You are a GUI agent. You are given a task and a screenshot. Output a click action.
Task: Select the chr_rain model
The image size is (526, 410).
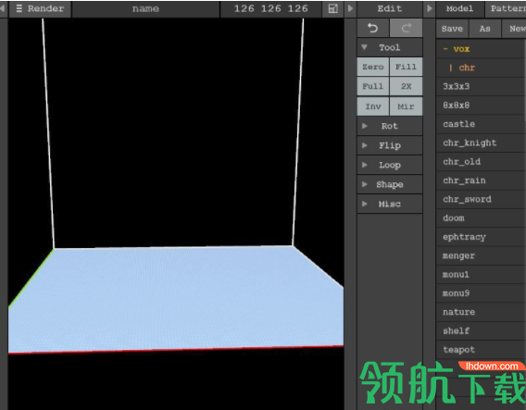(480, 180)
